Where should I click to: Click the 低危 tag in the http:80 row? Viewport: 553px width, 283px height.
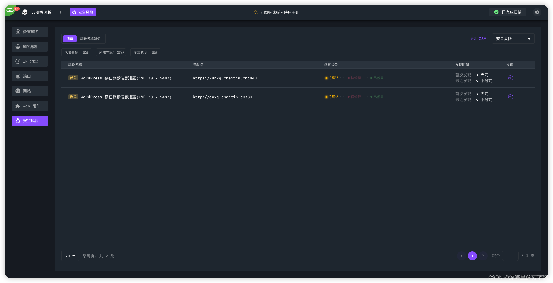click(73, 97)
